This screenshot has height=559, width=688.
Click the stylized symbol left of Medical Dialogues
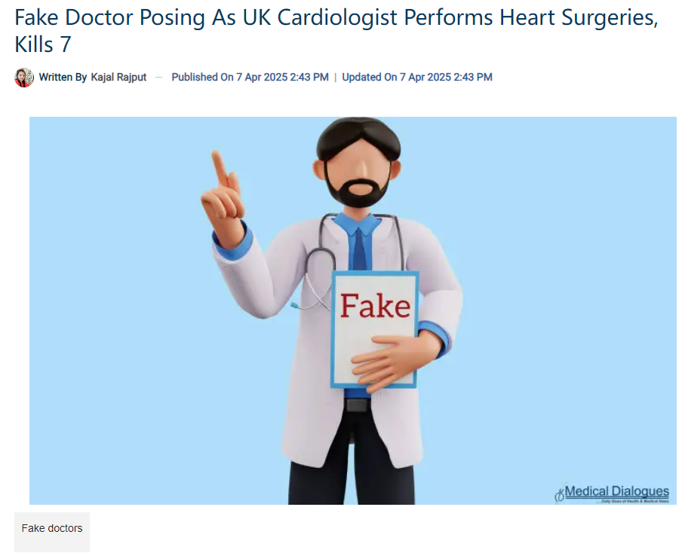(560, 495)
